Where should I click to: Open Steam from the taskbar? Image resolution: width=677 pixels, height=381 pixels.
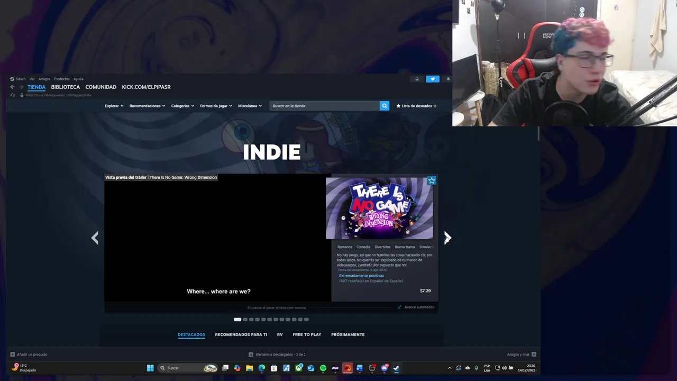click(x=396, y=368)
